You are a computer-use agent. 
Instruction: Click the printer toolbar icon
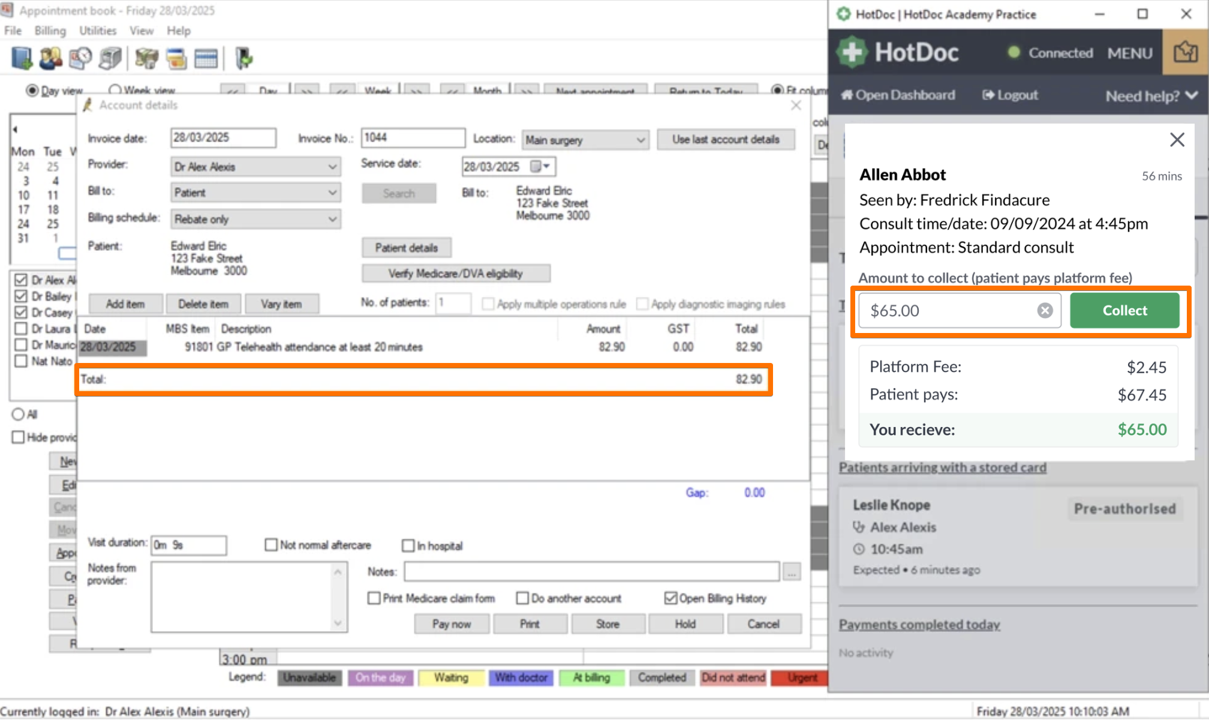coord(110,58)
